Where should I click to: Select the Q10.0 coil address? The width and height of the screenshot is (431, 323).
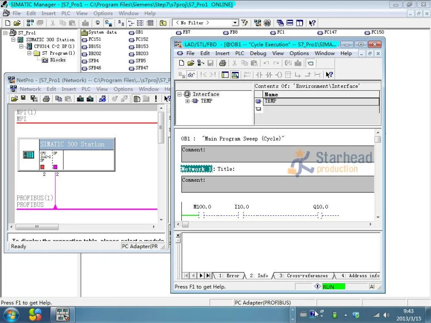pos(321,207)
